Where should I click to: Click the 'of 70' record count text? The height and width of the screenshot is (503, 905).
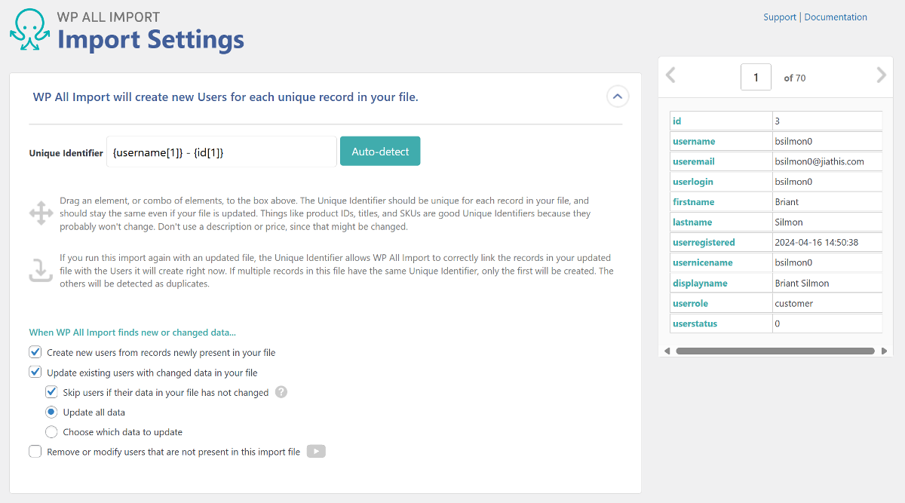[795, 78]
